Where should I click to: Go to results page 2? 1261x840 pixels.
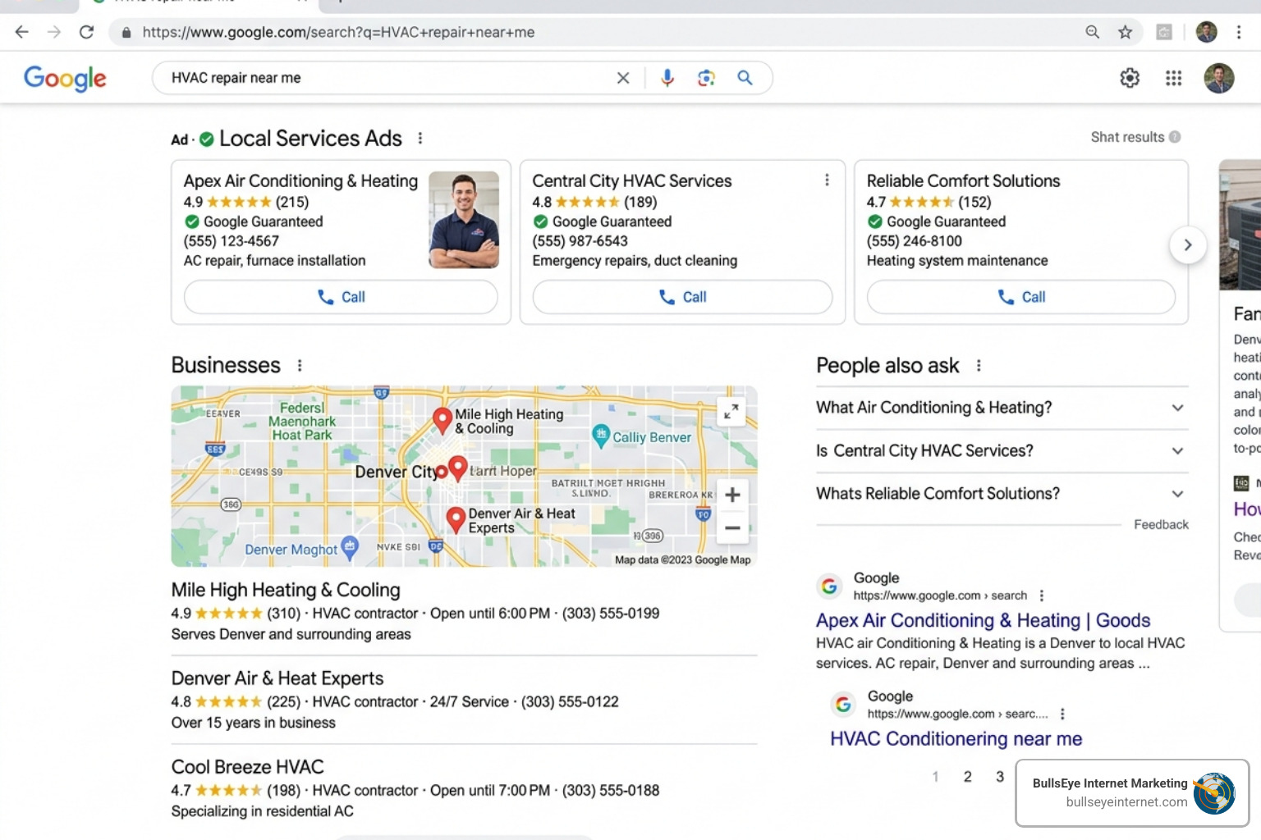click(x=967, y=776)
